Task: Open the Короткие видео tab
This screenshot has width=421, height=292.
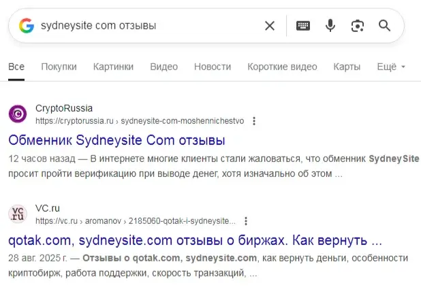Action: [x=282, y=67]
